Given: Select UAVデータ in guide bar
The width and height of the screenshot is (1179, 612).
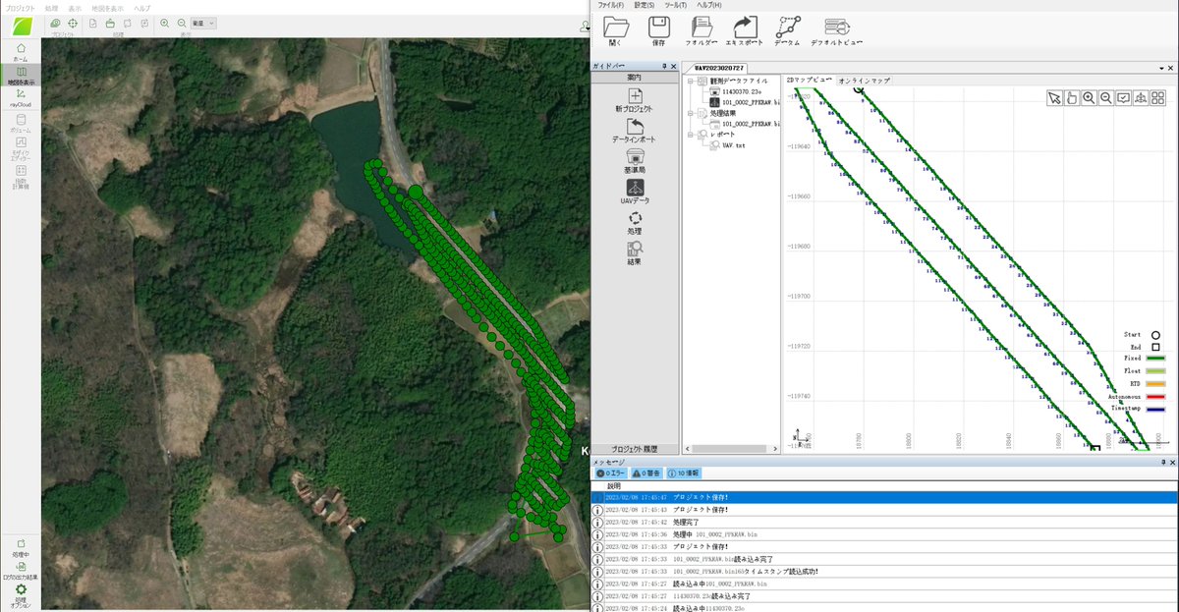Looking at the screenshot, I should (634, 193).
